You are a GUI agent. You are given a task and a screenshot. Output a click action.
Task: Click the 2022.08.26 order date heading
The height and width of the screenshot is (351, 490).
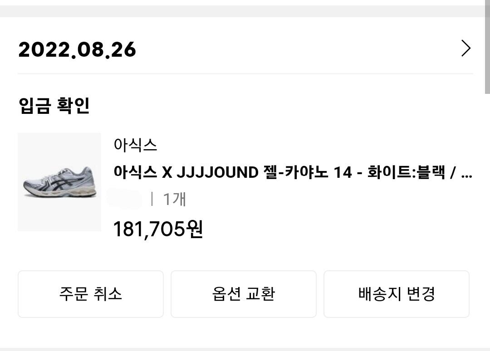pyautogui.click(x=77, y=49)
